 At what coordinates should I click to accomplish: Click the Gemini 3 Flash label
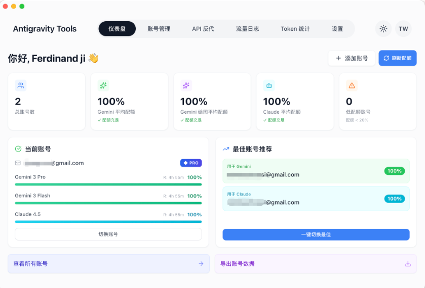pyautogui.click(x=32, y=196)
